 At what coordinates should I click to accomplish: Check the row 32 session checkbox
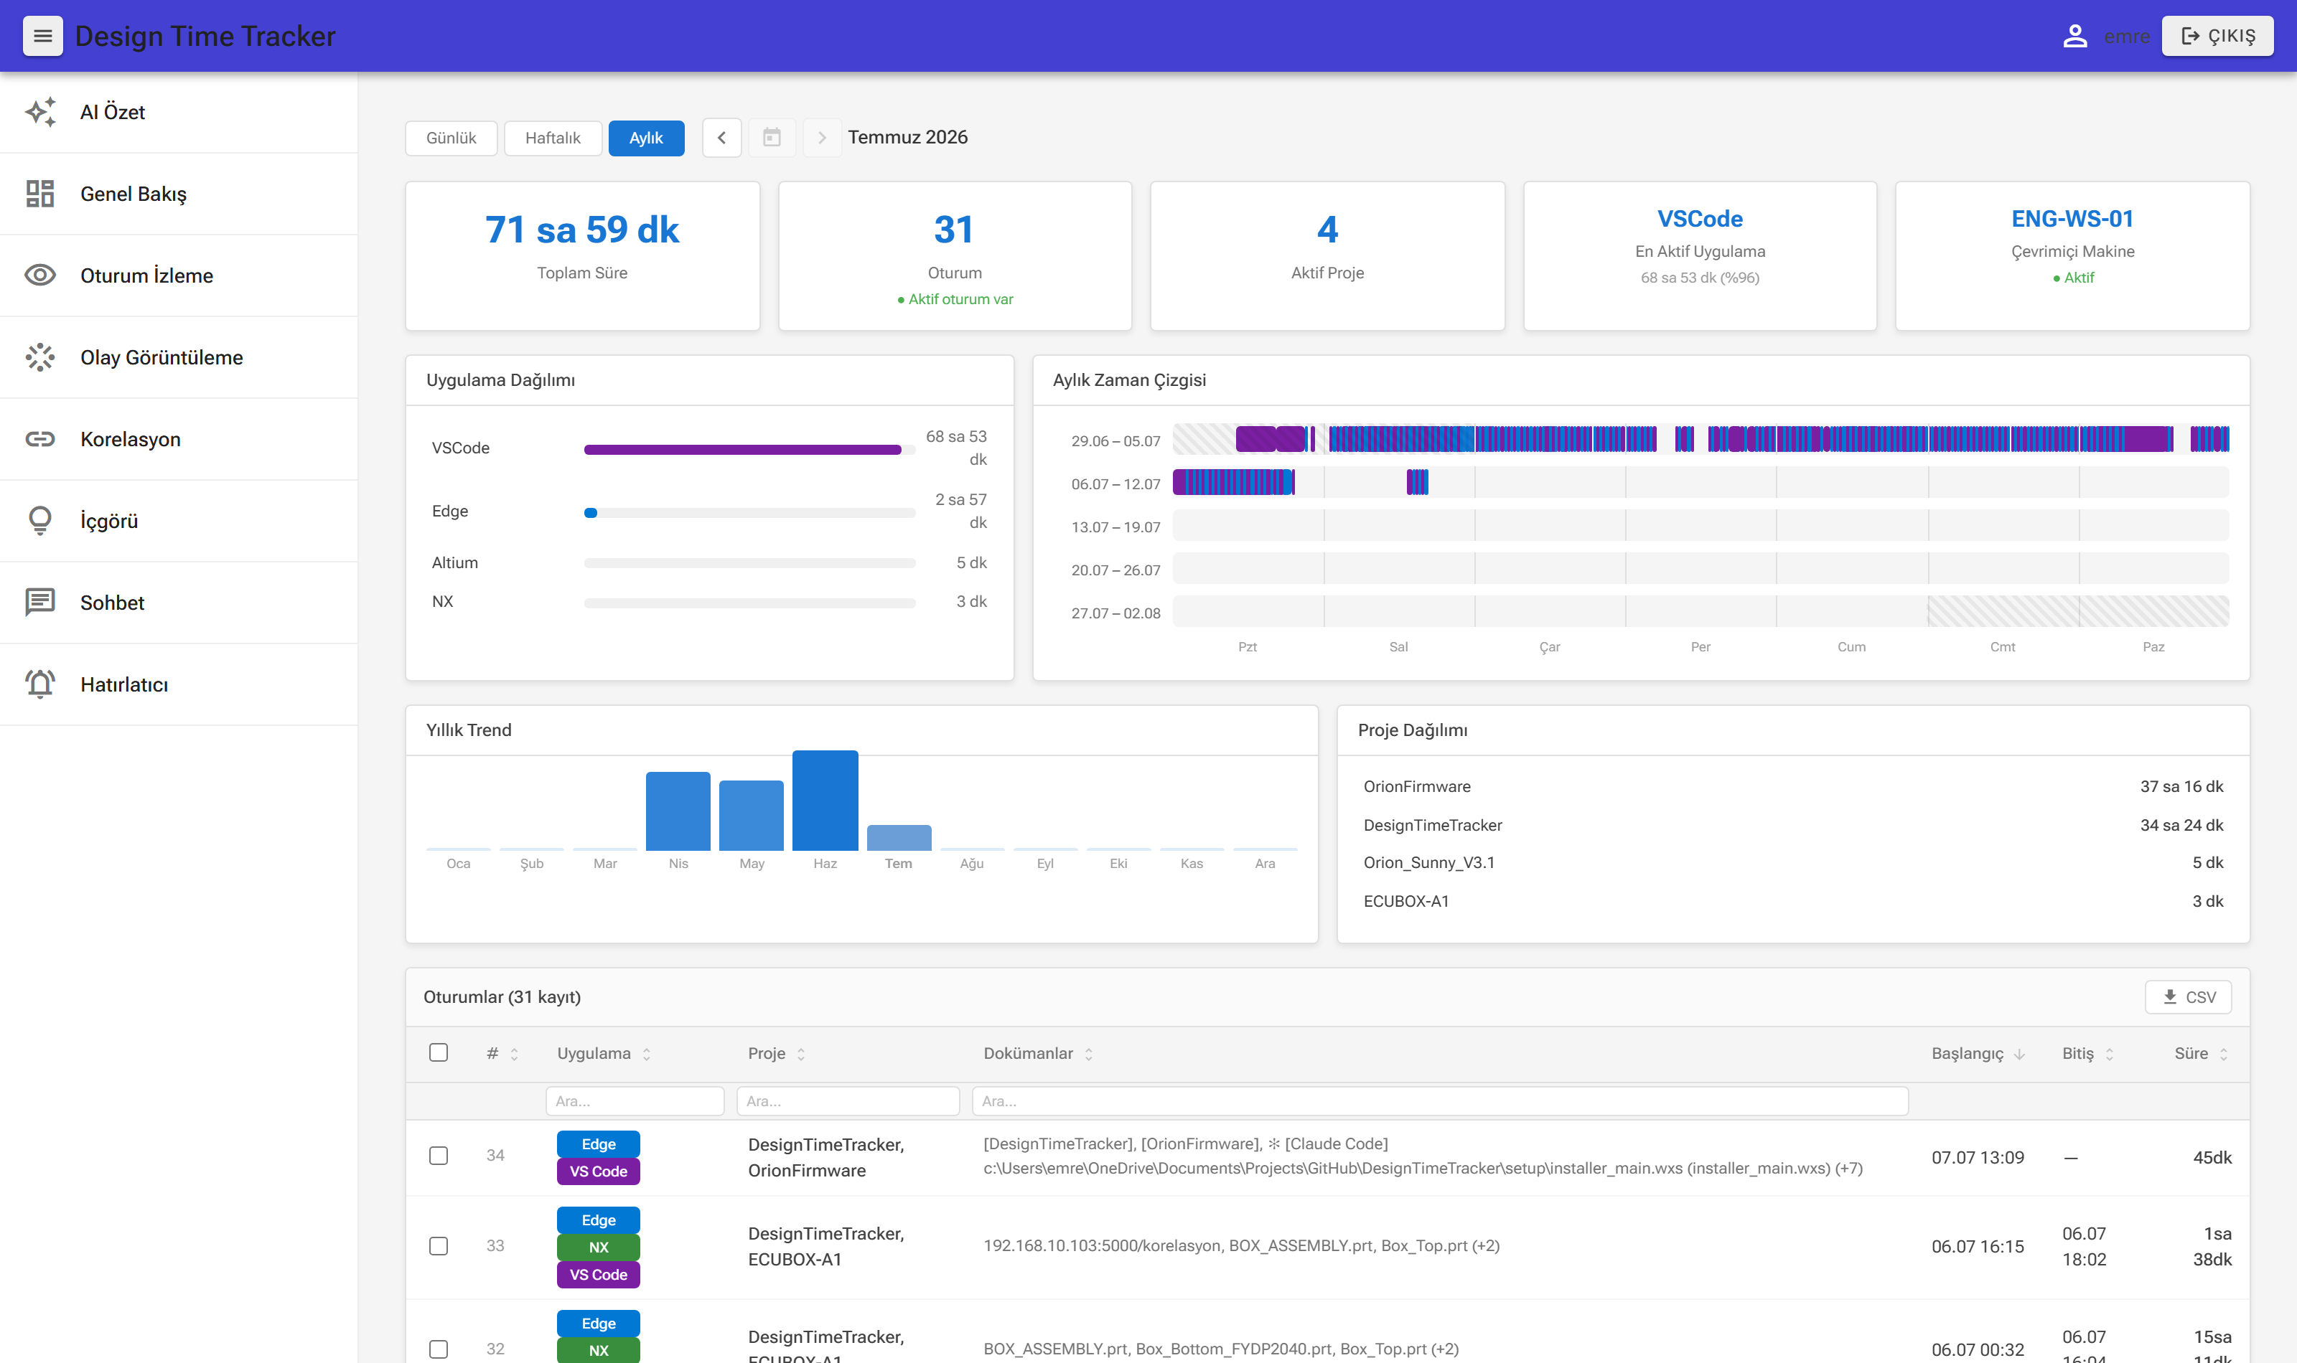coord(439,1349)
